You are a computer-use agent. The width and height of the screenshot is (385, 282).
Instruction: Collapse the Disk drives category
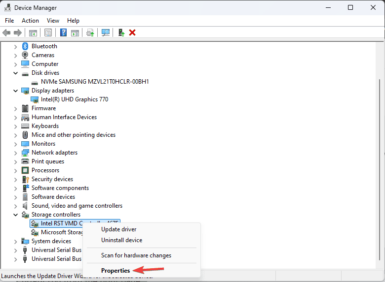(15, 73)
